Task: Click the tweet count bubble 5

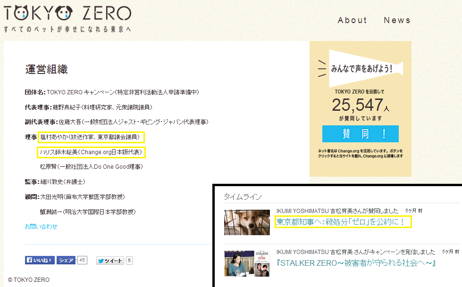Action: click(x=129, y=261)
